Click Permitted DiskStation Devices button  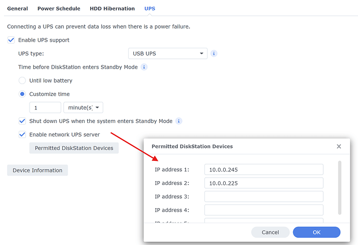point(74,148)
